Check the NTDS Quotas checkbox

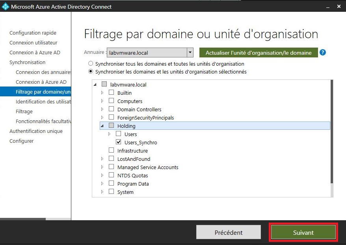[x=111, y=175]
